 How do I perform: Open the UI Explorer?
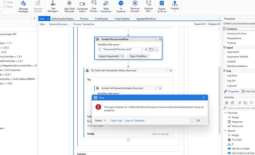121,6
